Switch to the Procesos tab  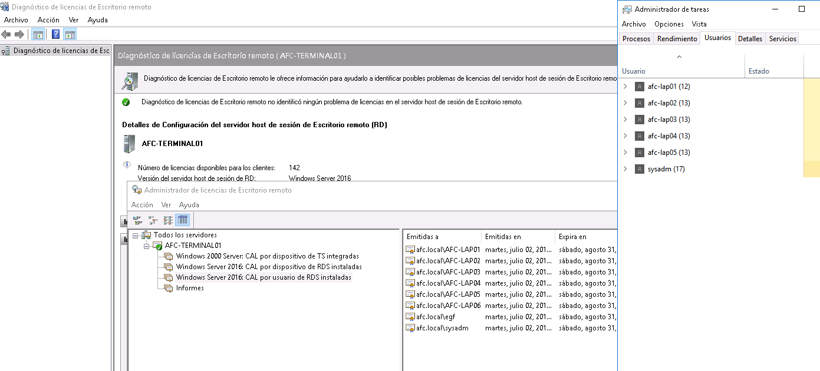[636, 38]
